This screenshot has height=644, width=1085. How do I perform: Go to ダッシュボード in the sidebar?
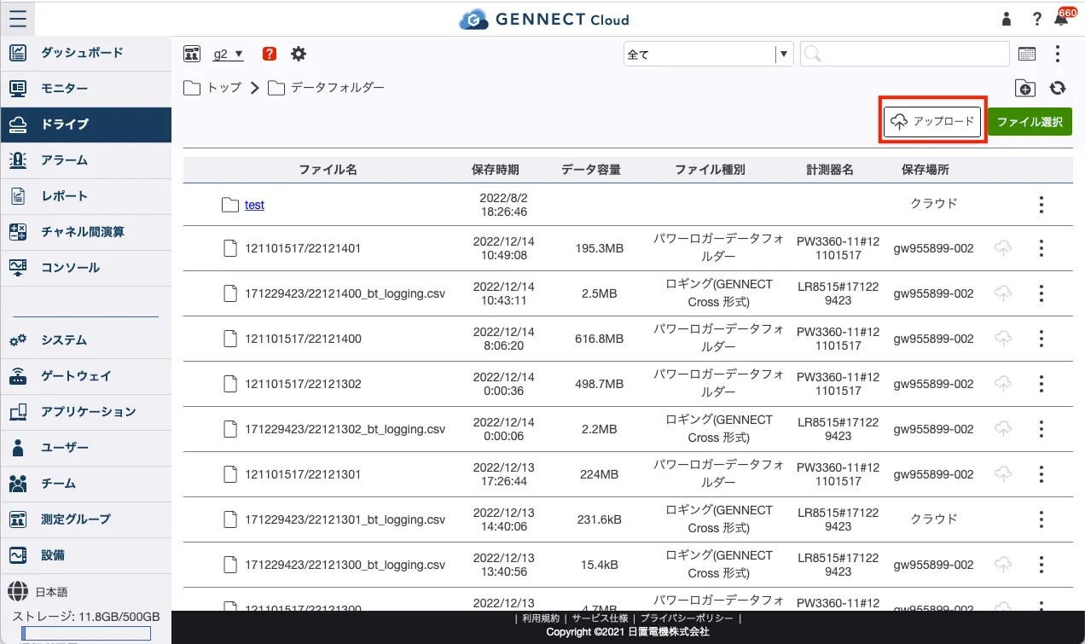coord(86,52)
